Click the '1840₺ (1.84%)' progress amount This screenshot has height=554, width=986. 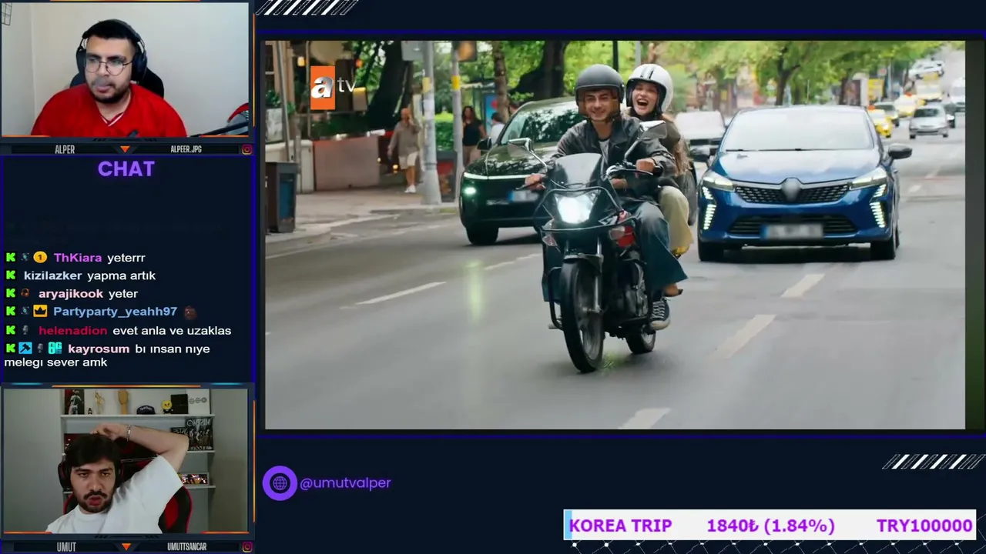771,526
